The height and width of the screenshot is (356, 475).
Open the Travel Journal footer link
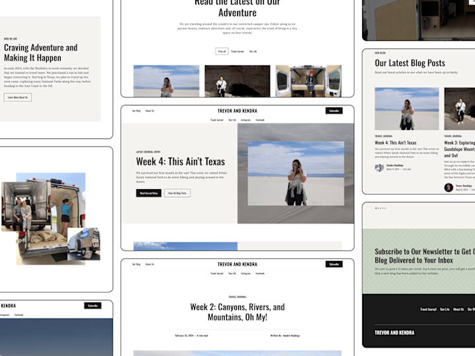click(x=428, y=309)
